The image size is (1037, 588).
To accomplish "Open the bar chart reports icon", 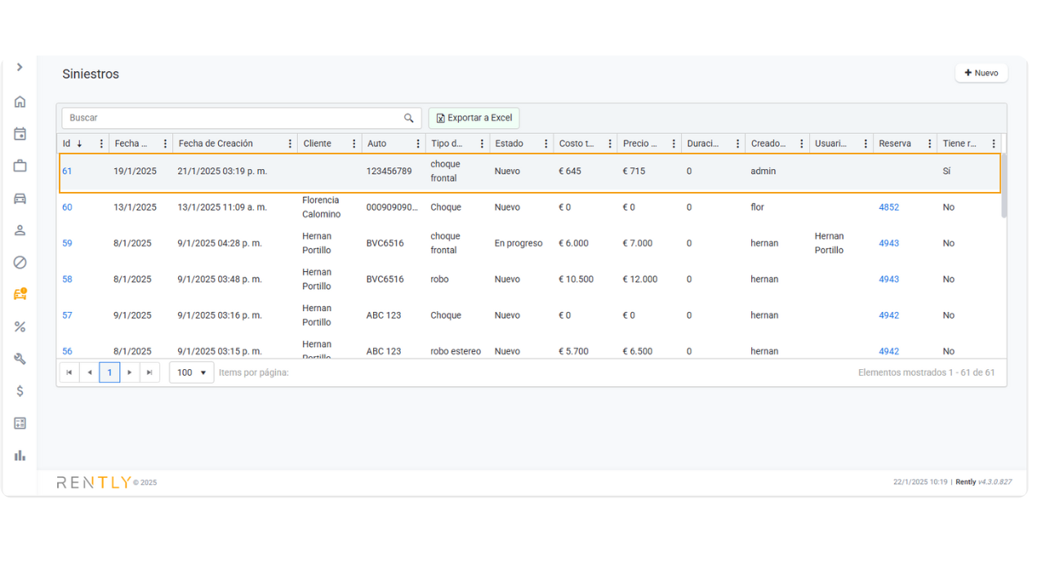I will 20,455.
